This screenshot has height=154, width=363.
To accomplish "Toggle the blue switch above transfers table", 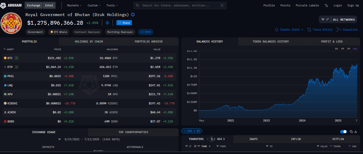I will click(343, 132).
